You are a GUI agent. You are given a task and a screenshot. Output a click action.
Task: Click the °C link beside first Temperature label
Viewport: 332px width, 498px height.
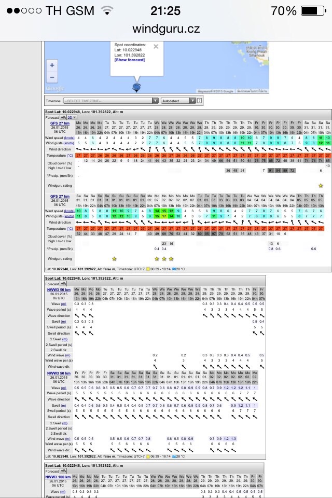click(x=70, y=156)
